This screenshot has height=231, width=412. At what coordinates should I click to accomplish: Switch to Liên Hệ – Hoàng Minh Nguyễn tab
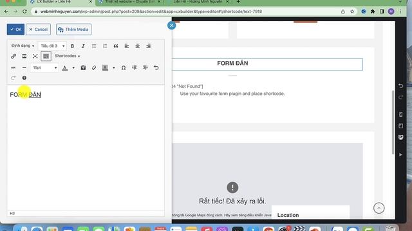198,2
